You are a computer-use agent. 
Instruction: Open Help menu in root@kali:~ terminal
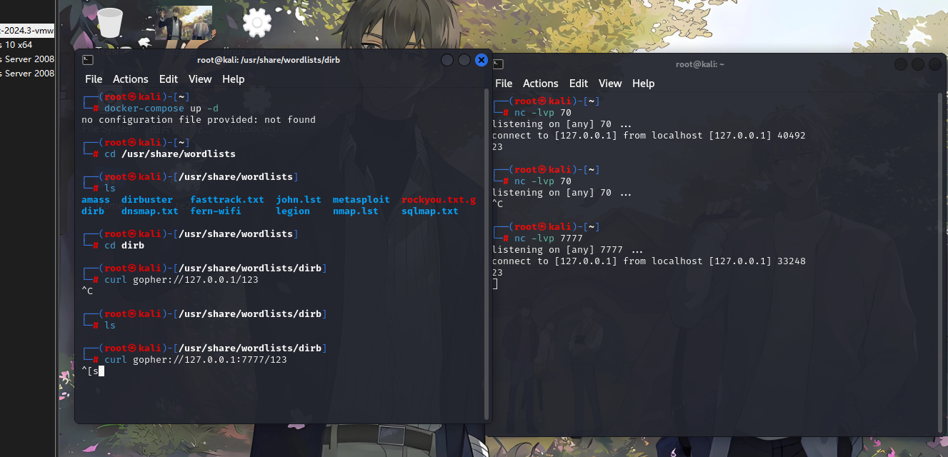(643, 84)
